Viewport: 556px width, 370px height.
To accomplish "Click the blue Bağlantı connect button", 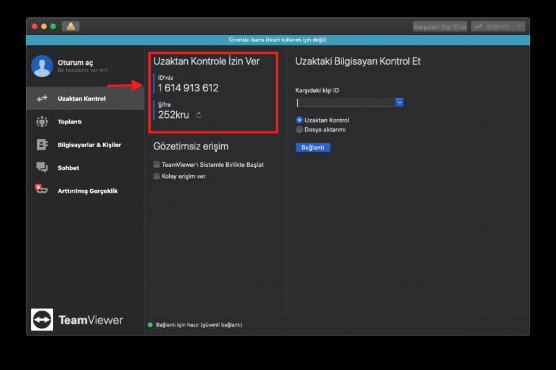I will [313, 148].
